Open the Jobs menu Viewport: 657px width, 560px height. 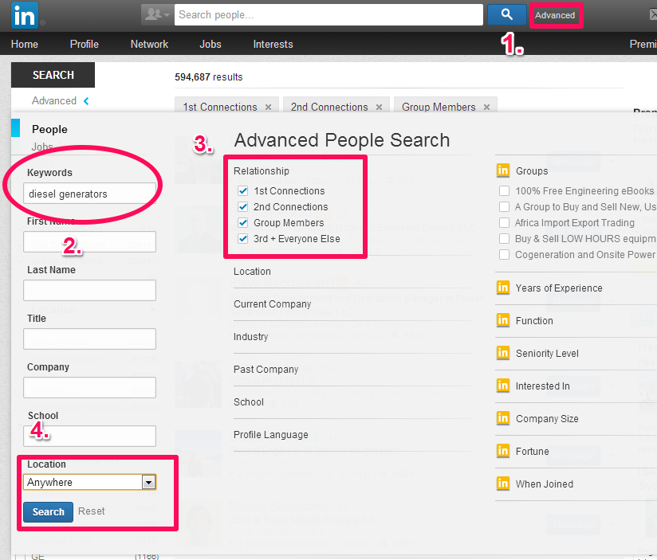(x=210, y=45)
